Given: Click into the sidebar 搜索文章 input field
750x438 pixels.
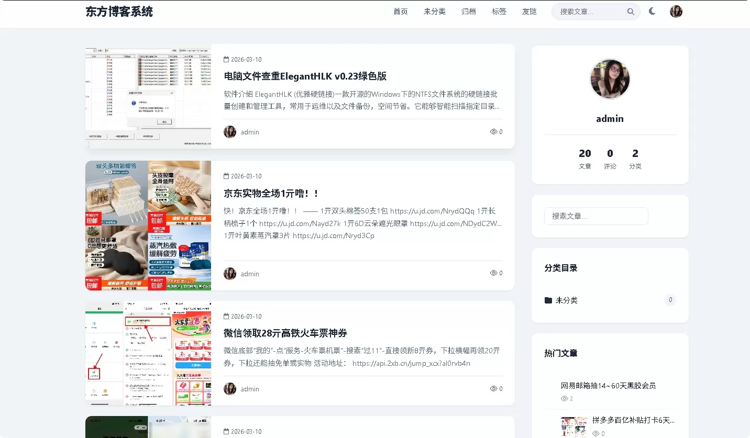Looking at the screenshot, I should (x=595, y=216).
